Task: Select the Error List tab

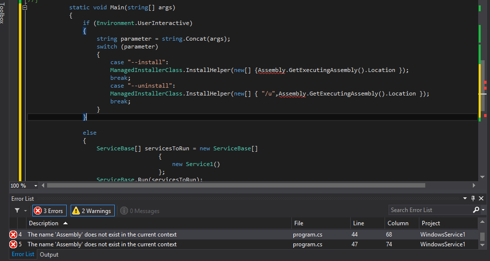Action: tap(23, 255)
